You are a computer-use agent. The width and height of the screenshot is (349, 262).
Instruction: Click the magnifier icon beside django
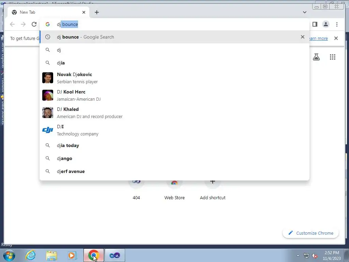tap(48, 158)
